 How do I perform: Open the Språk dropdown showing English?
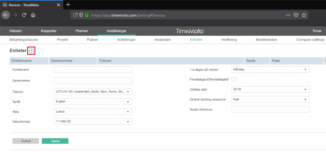pos(93,102)
